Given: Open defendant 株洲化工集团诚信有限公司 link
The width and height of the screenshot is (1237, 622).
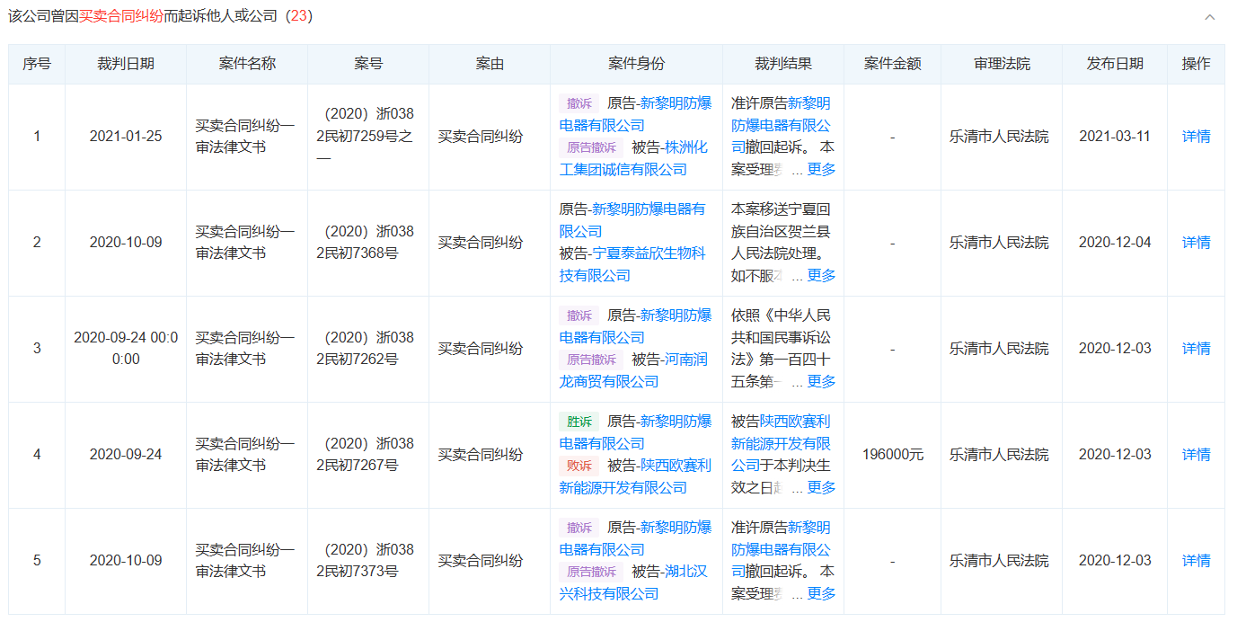Looking at the screenshot, I should click(x=633, y=158).
